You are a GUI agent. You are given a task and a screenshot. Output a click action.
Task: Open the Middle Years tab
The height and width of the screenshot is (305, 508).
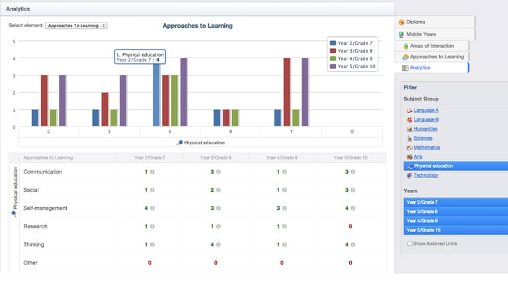435,34
